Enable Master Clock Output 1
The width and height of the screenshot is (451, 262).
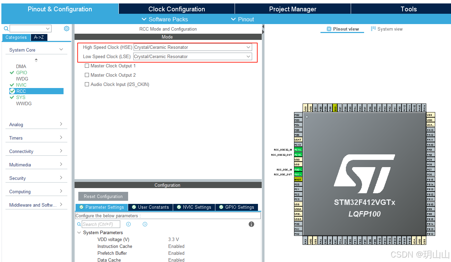point(87,66)
